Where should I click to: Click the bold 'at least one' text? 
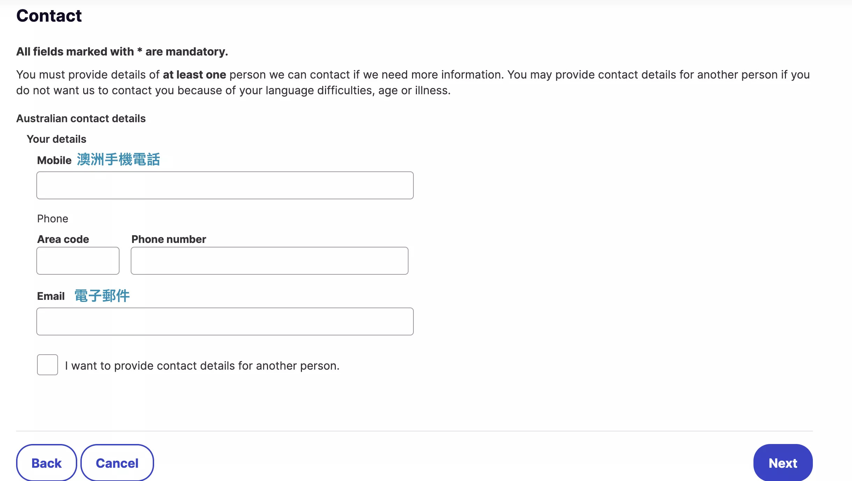click(195, 75)
